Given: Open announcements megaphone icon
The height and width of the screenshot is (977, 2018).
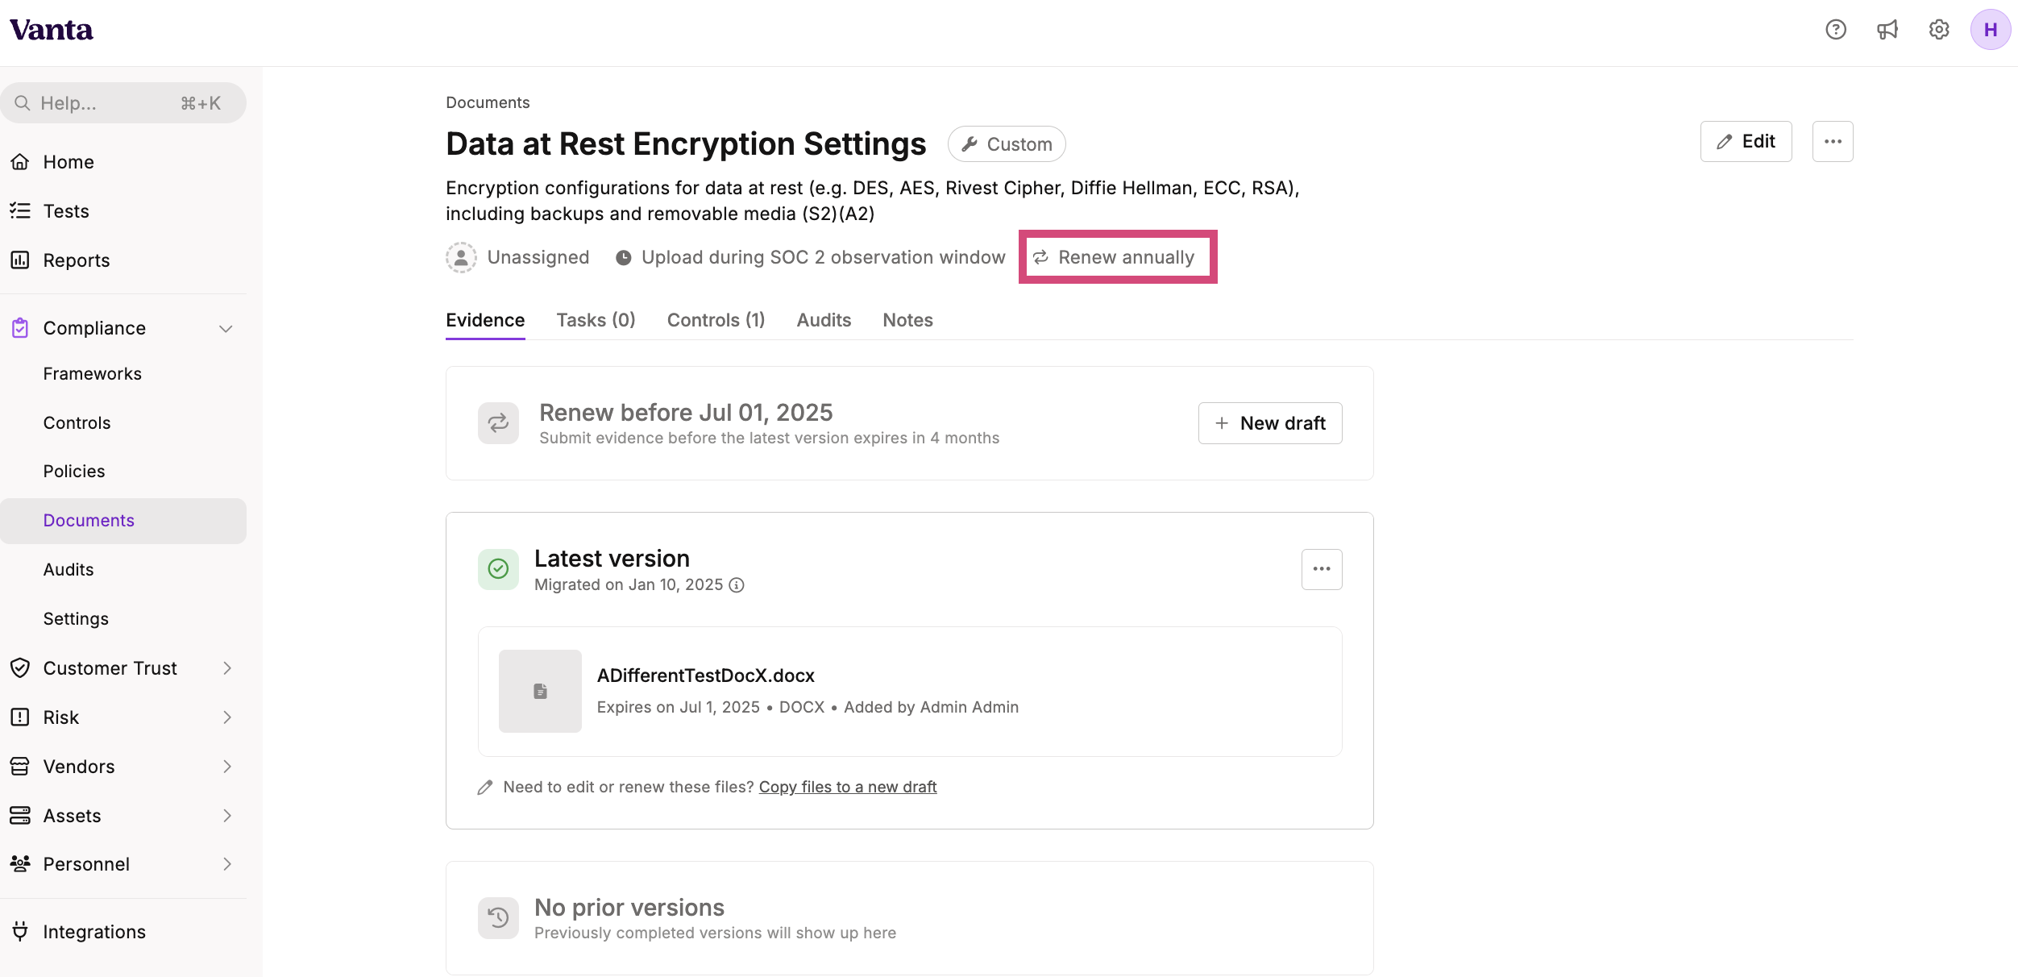Looking at the screenshot, I should pyautogui.click(x=1887, y=30).
